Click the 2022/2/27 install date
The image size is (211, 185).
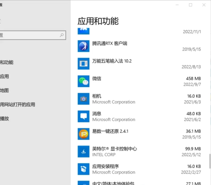(x=191, y=172)
